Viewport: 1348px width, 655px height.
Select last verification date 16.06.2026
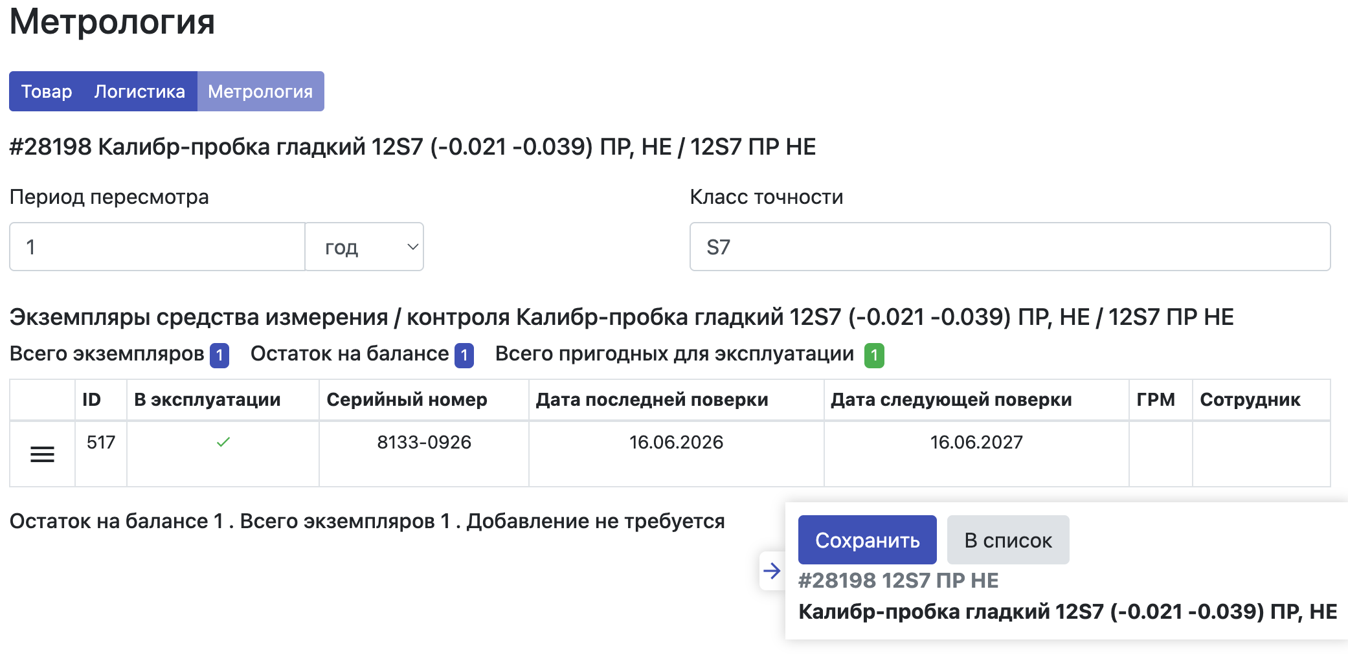(x=677, y=442)
